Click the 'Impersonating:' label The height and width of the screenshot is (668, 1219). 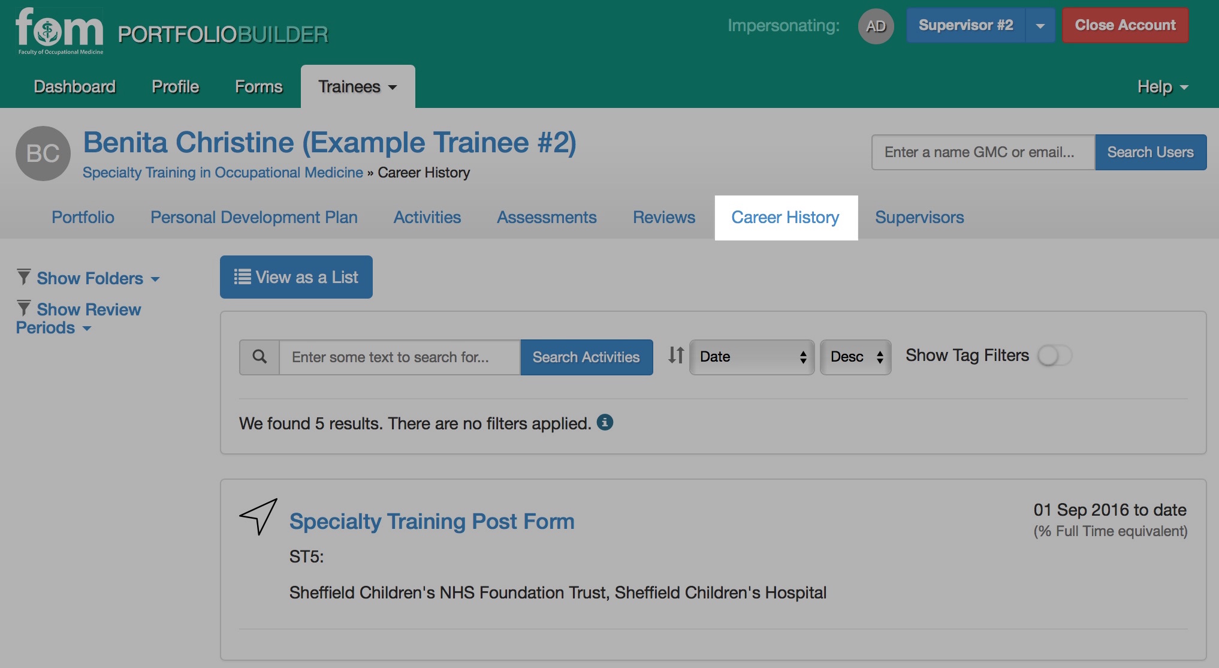click(x=783, y=26)
